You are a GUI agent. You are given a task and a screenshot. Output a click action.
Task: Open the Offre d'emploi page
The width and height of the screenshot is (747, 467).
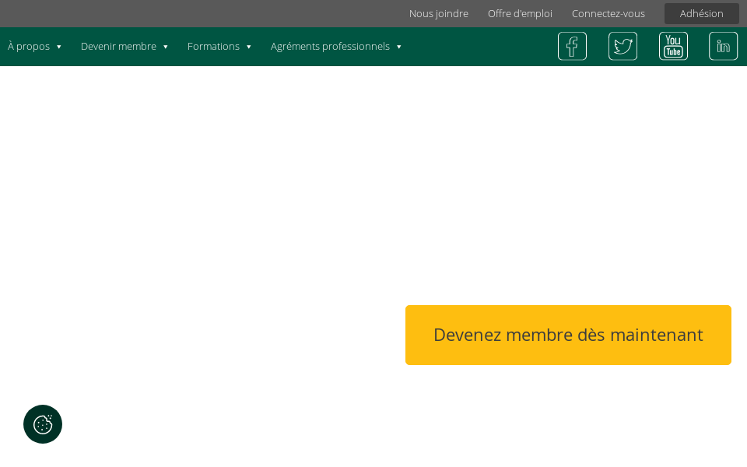pos(520,13)
